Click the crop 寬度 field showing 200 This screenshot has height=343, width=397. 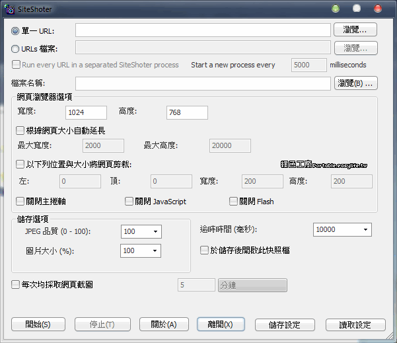coord(262,181)
